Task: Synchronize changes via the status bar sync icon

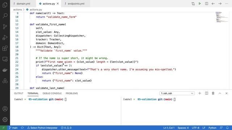Action: click(22, 128)
